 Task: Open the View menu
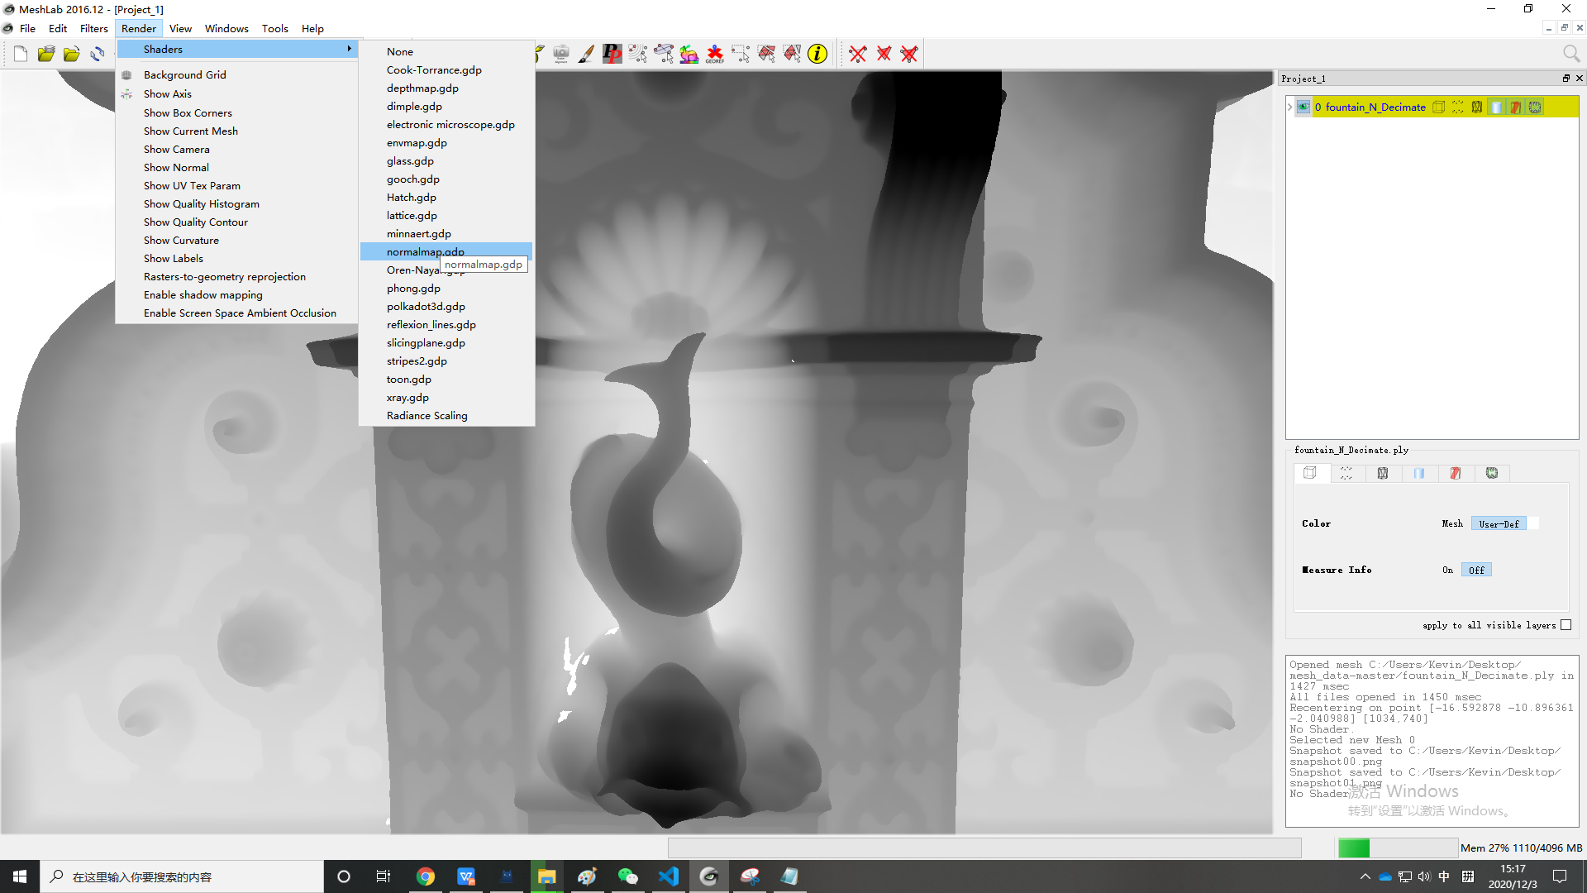point(180,28)
